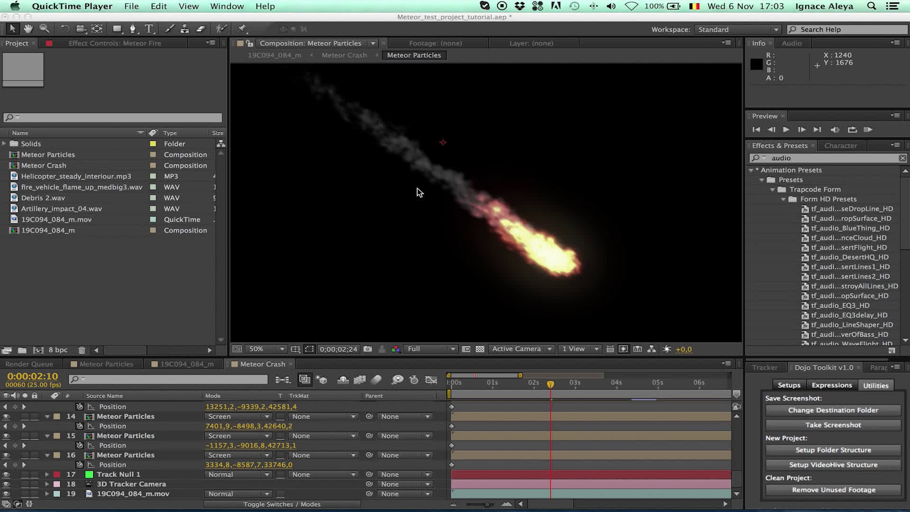Toggle Position stopwatch on layer 16

point(80,465)
